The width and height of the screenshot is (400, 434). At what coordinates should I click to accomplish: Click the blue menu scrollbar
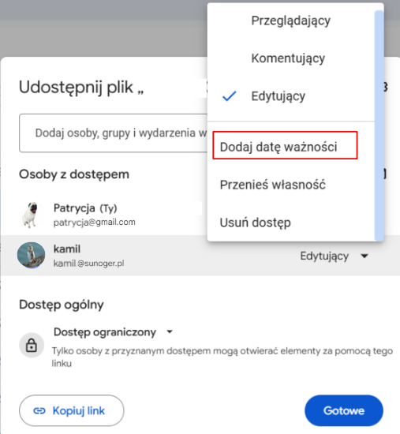379,126
